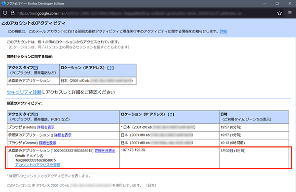Minimize the Firefox window
Image resolution: width=296 pixels, height=192 pixels.
pyautogui.click(x=264, y=3)
